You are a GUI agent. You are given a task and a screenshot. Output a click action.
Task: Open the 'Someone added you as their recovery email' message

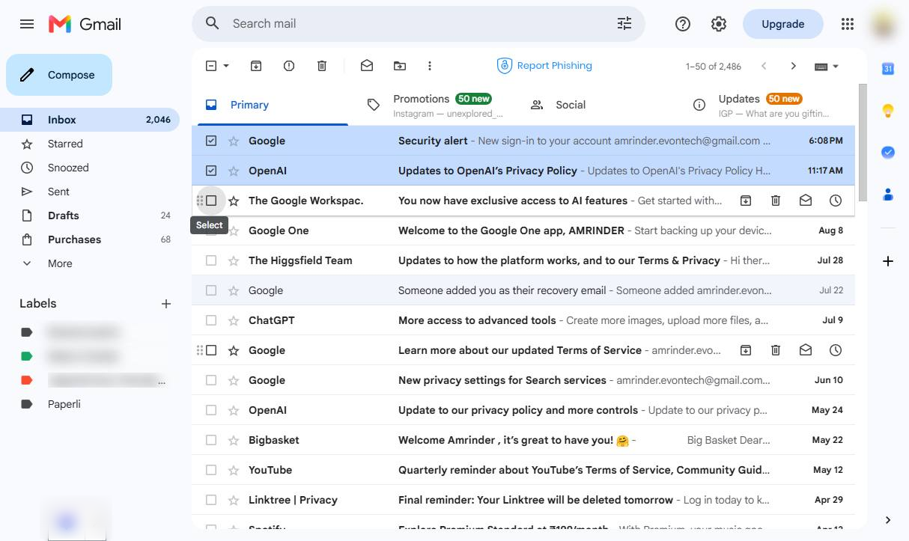click(x=523, y=290)
